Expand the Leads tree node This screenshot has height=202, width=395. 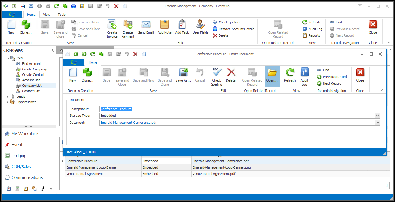pos(8,96)
